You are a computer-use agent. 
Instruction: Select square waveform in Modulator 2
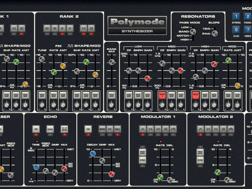(223, 129)
